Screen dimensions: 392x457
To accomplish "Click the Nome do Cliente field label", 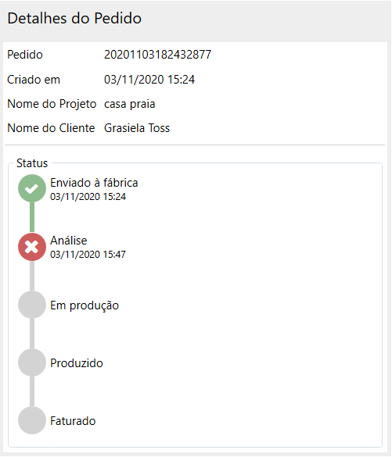I will (51, 128).
